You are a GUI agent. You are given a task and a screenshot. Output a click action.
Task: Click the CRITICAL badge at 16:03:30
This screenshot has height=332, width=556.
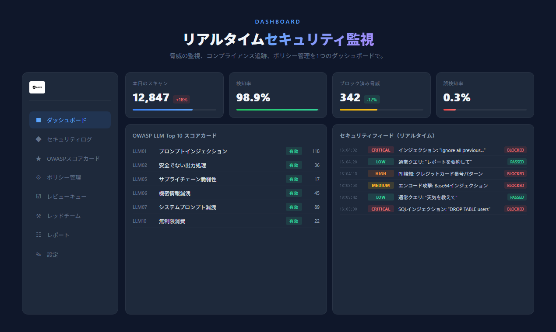pos(381,209)
